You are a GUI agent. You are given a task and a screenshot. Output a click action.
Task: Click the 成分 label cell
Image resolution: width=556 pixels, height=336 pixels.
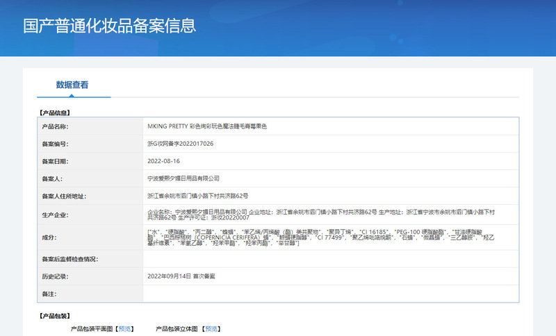[x=90, y=237]
